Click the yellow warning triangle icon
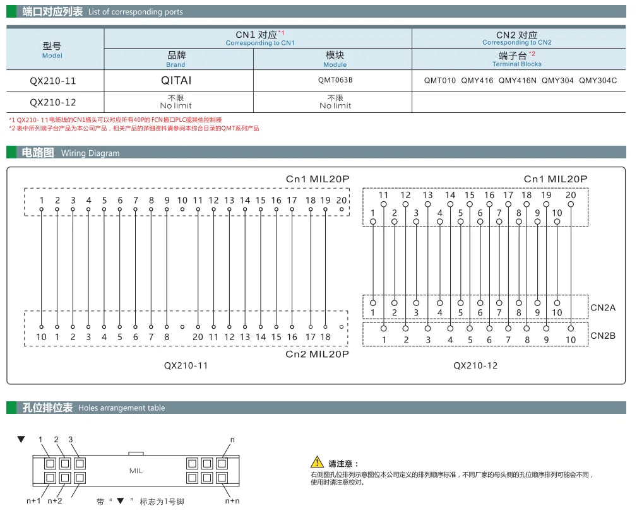The image size is (637, 518). (317, 462)
